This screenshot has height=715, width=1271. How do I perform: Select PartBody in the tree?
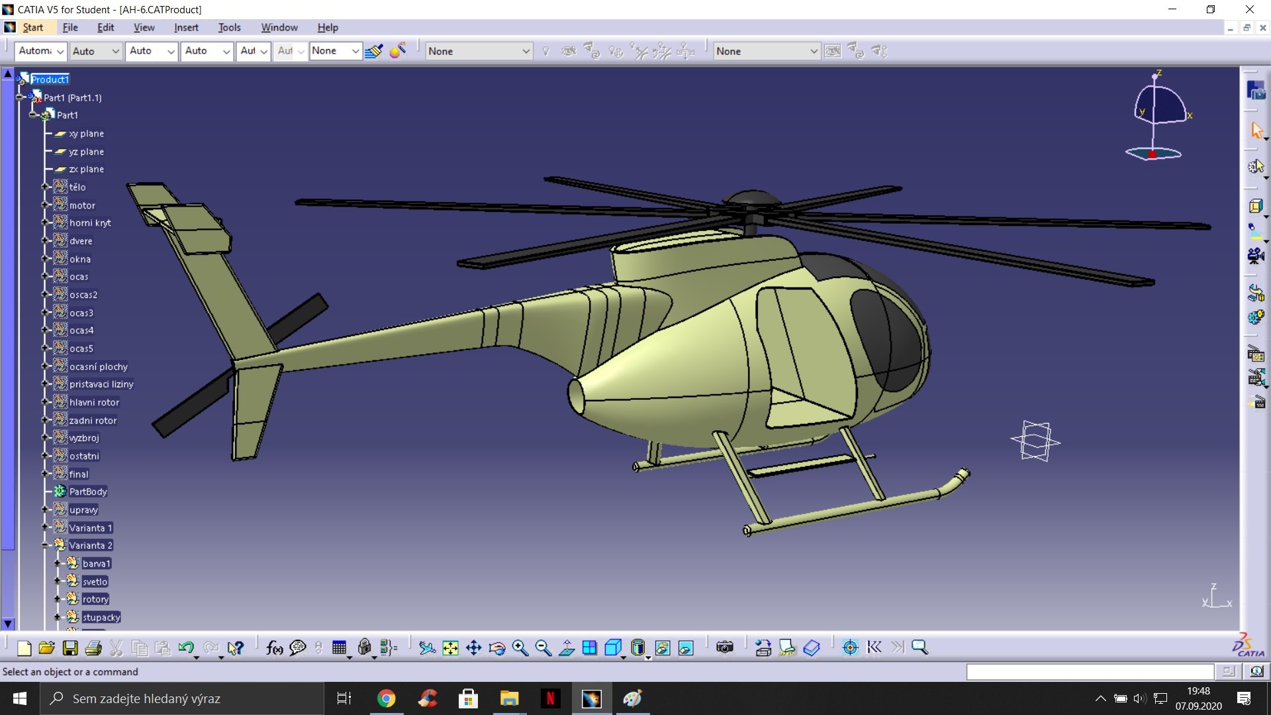coord(88,491)
